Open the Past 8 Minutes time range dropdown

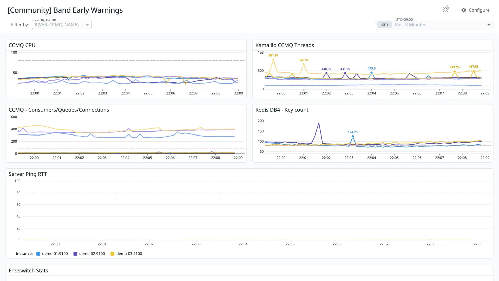click(434, 25)
